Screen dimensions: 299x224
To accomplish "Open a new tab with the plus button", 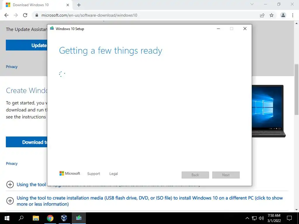I will [79, 5].
